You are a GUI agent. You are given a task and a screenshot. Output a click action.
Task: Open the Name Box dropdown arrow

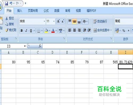pyautogui.click(x=25, y=46)
